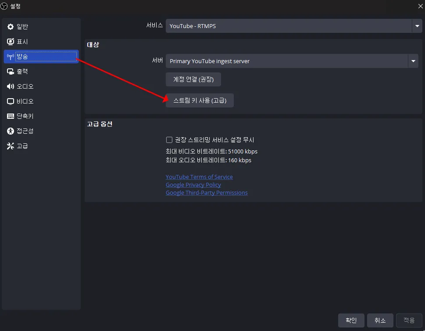Click the 서버 dropdown arrow
Viewport: 425px width, 331px height.
click(413, 61)
